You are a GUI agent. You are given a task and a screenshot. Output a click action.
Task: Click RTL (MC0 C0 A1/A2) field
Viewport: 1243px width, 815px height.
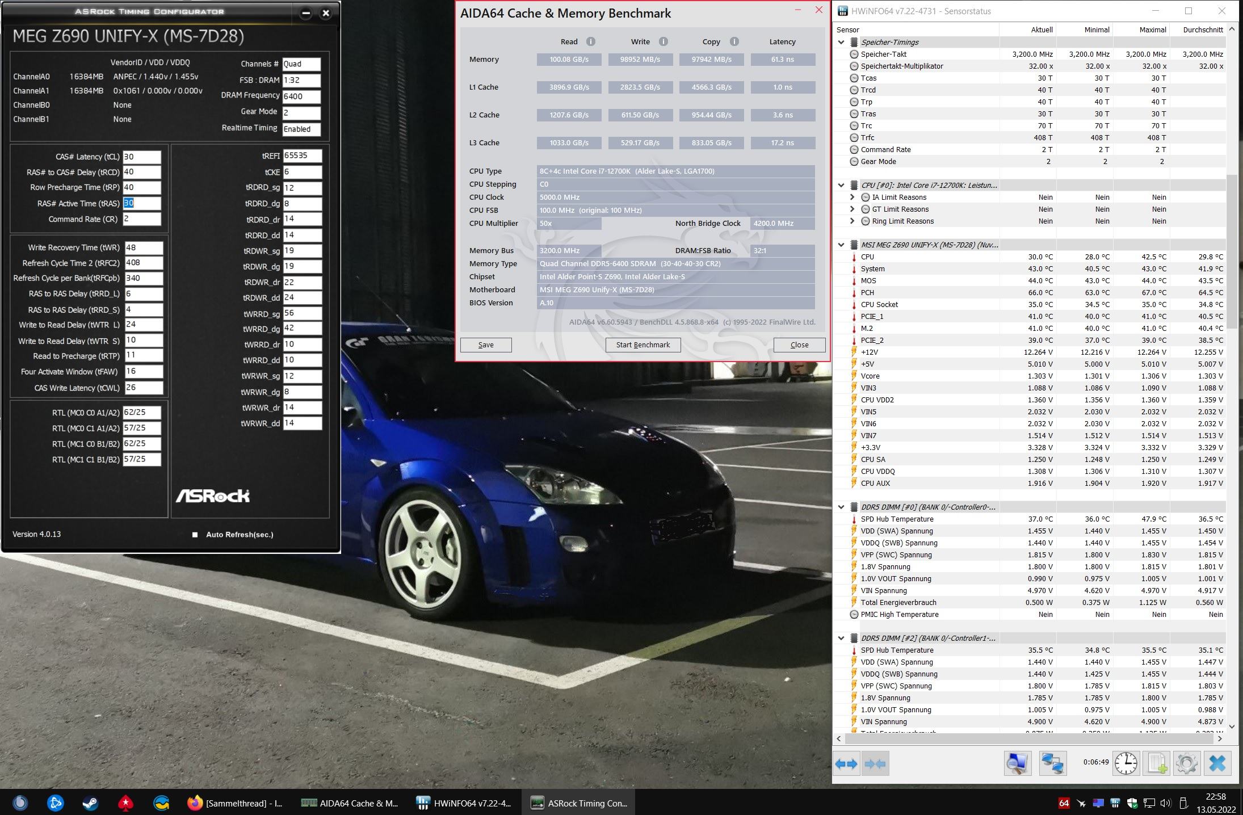[142, 413]
